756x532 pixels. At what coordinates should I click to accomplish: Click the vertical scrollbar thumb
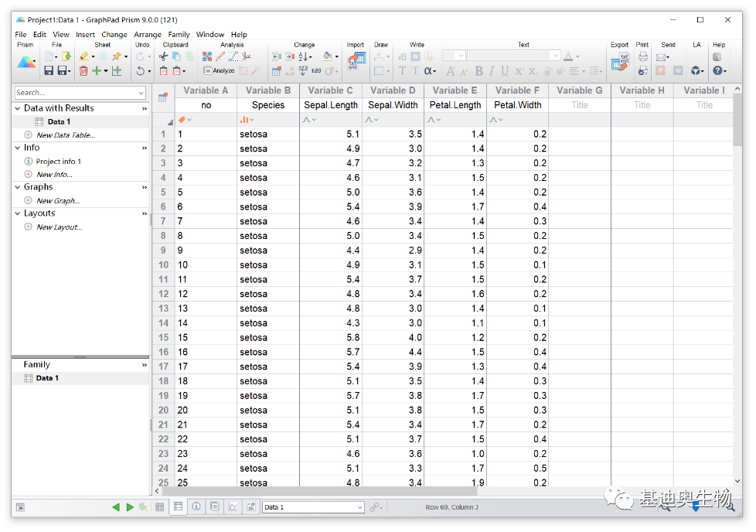(x=737, y=120)
